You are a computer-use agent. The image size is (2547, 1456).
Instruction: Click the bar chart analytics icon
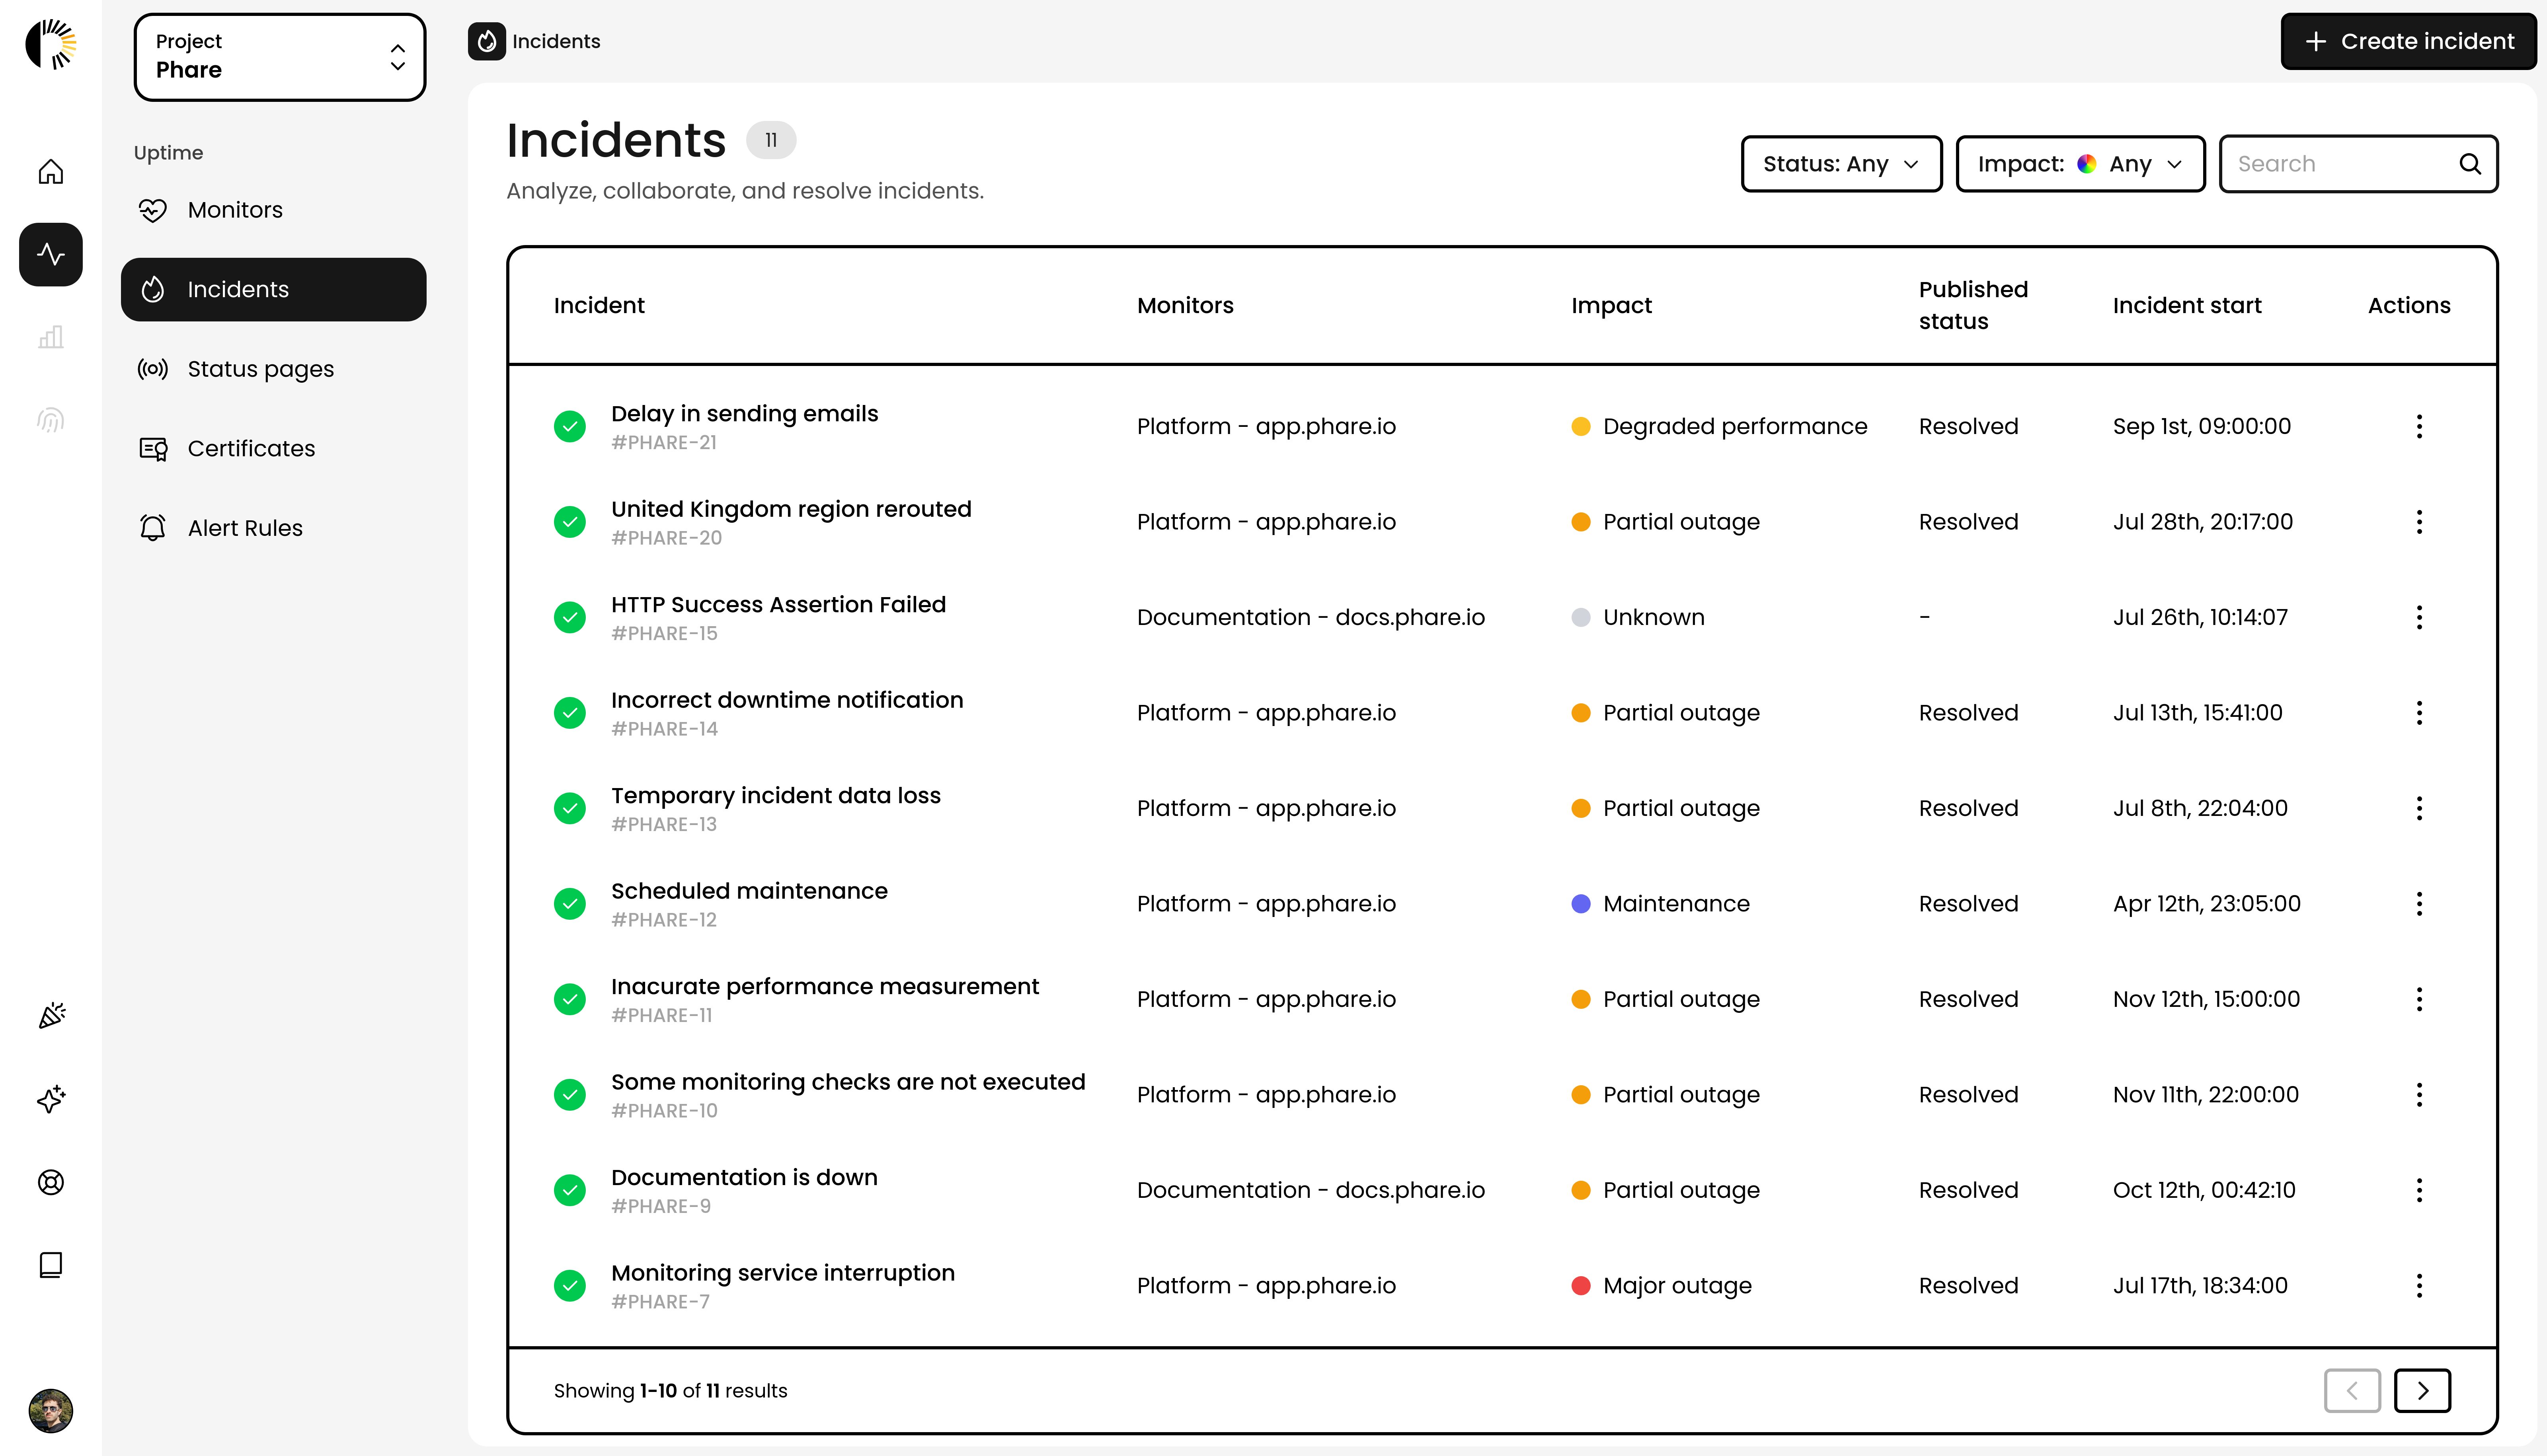point(51,337)
